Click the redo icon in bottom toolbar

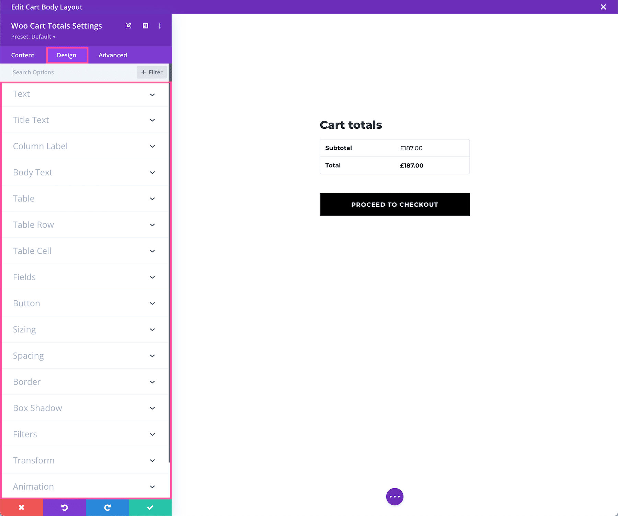click(107, 507)
